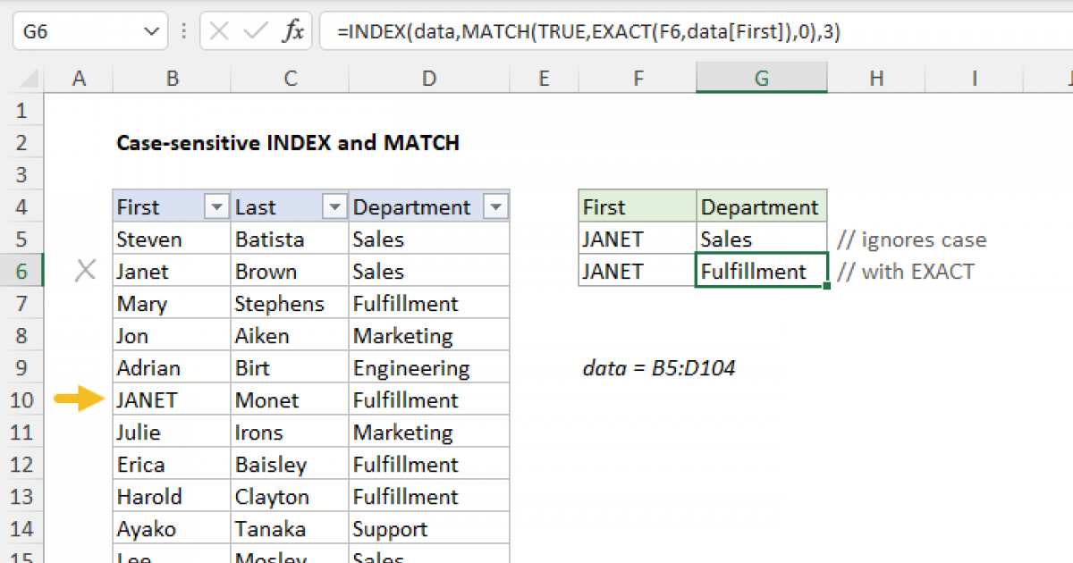Viewport: 1073px width, 563px height.
Task: Select row 10 header
Action: click(21, 400)
